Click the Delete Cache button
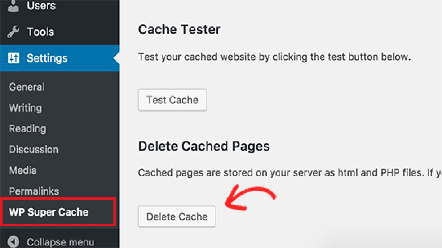 177,217
